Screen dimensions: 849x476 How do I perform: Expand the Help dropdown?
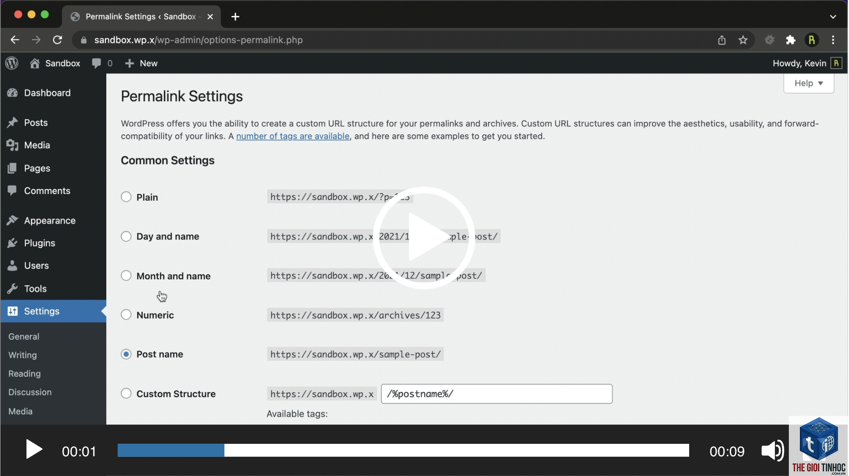pyautogui.click(x=809, y=83)
